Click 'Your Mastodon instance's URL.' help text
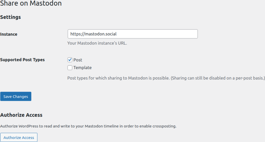Screen dimensions: 265x142 coord(97,43)
